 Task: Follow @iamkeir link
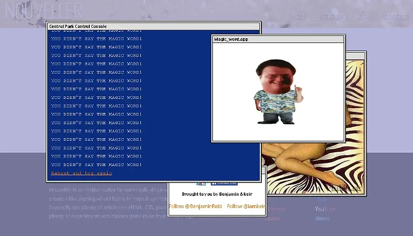point(246,206)
